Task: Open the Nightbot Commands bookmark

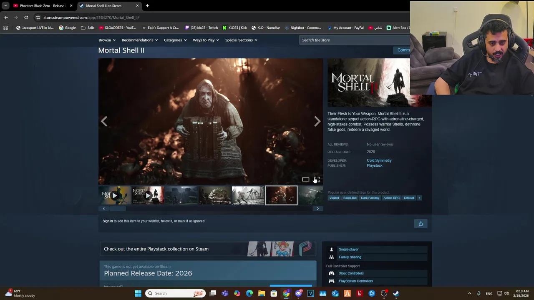Action: tap(303, 28)
